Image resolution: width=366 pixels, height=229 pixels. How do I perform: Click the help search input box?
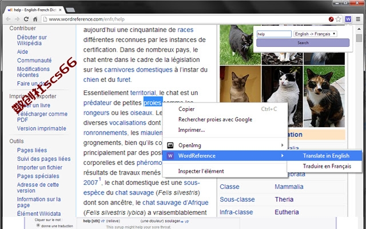tap(274, 34)
